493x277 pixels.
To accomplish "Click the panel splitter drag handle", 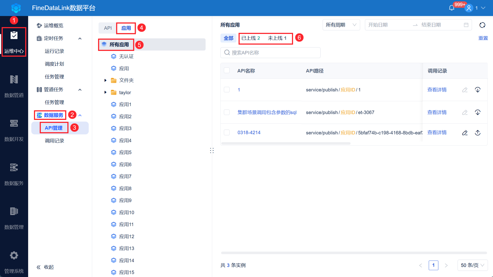I will 212,151.
